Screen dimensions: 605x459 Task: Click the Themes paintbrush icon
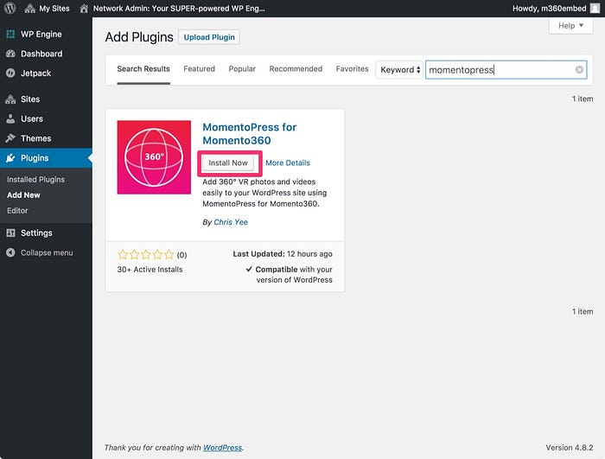coord(10,138)
